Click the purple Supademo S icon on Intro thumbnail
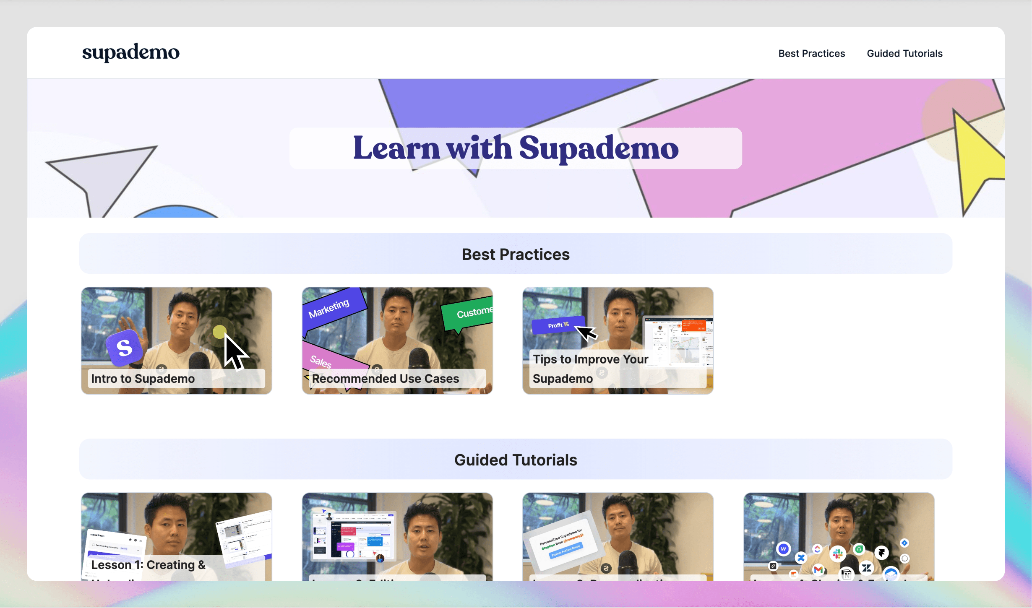Viewport: 1032px width, 608px height. point(124,347)
